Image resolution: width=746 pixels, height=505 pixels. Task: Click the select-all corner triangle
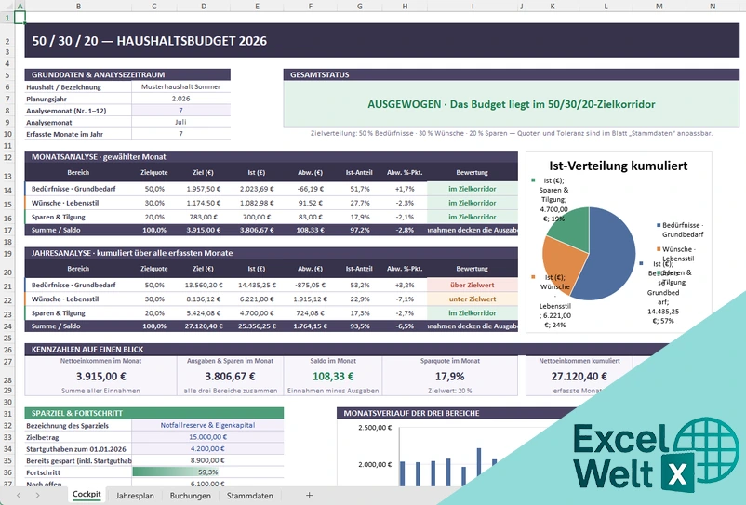pyautogui.click(x=7, y=6)
